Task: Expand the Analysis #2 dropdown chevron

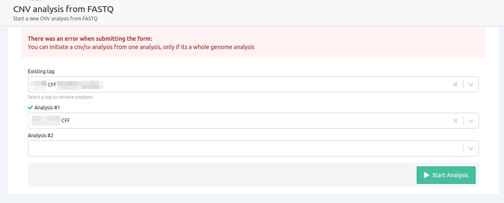Action: point(471,149)
